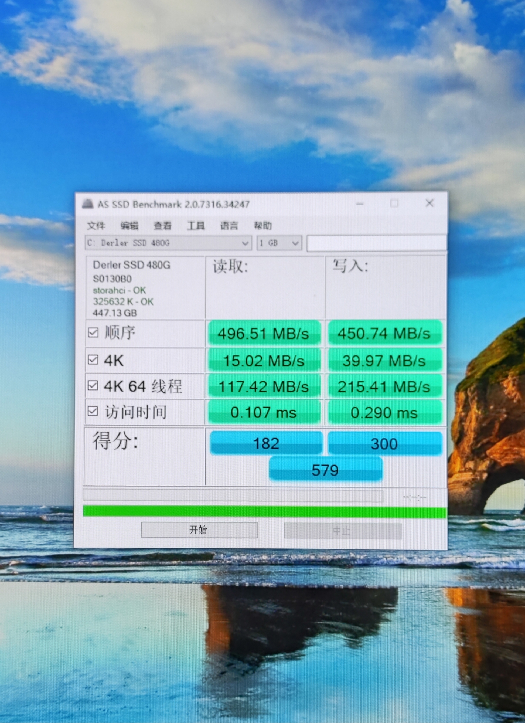Click the AS SSD Benchmark title bar icon
The height and width of the screenshot is (723, 525).
[88, 204]
